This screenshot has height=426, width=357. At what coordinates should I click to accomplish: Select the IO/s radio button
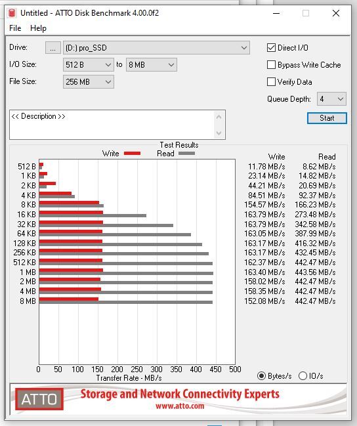click(303, 376)
